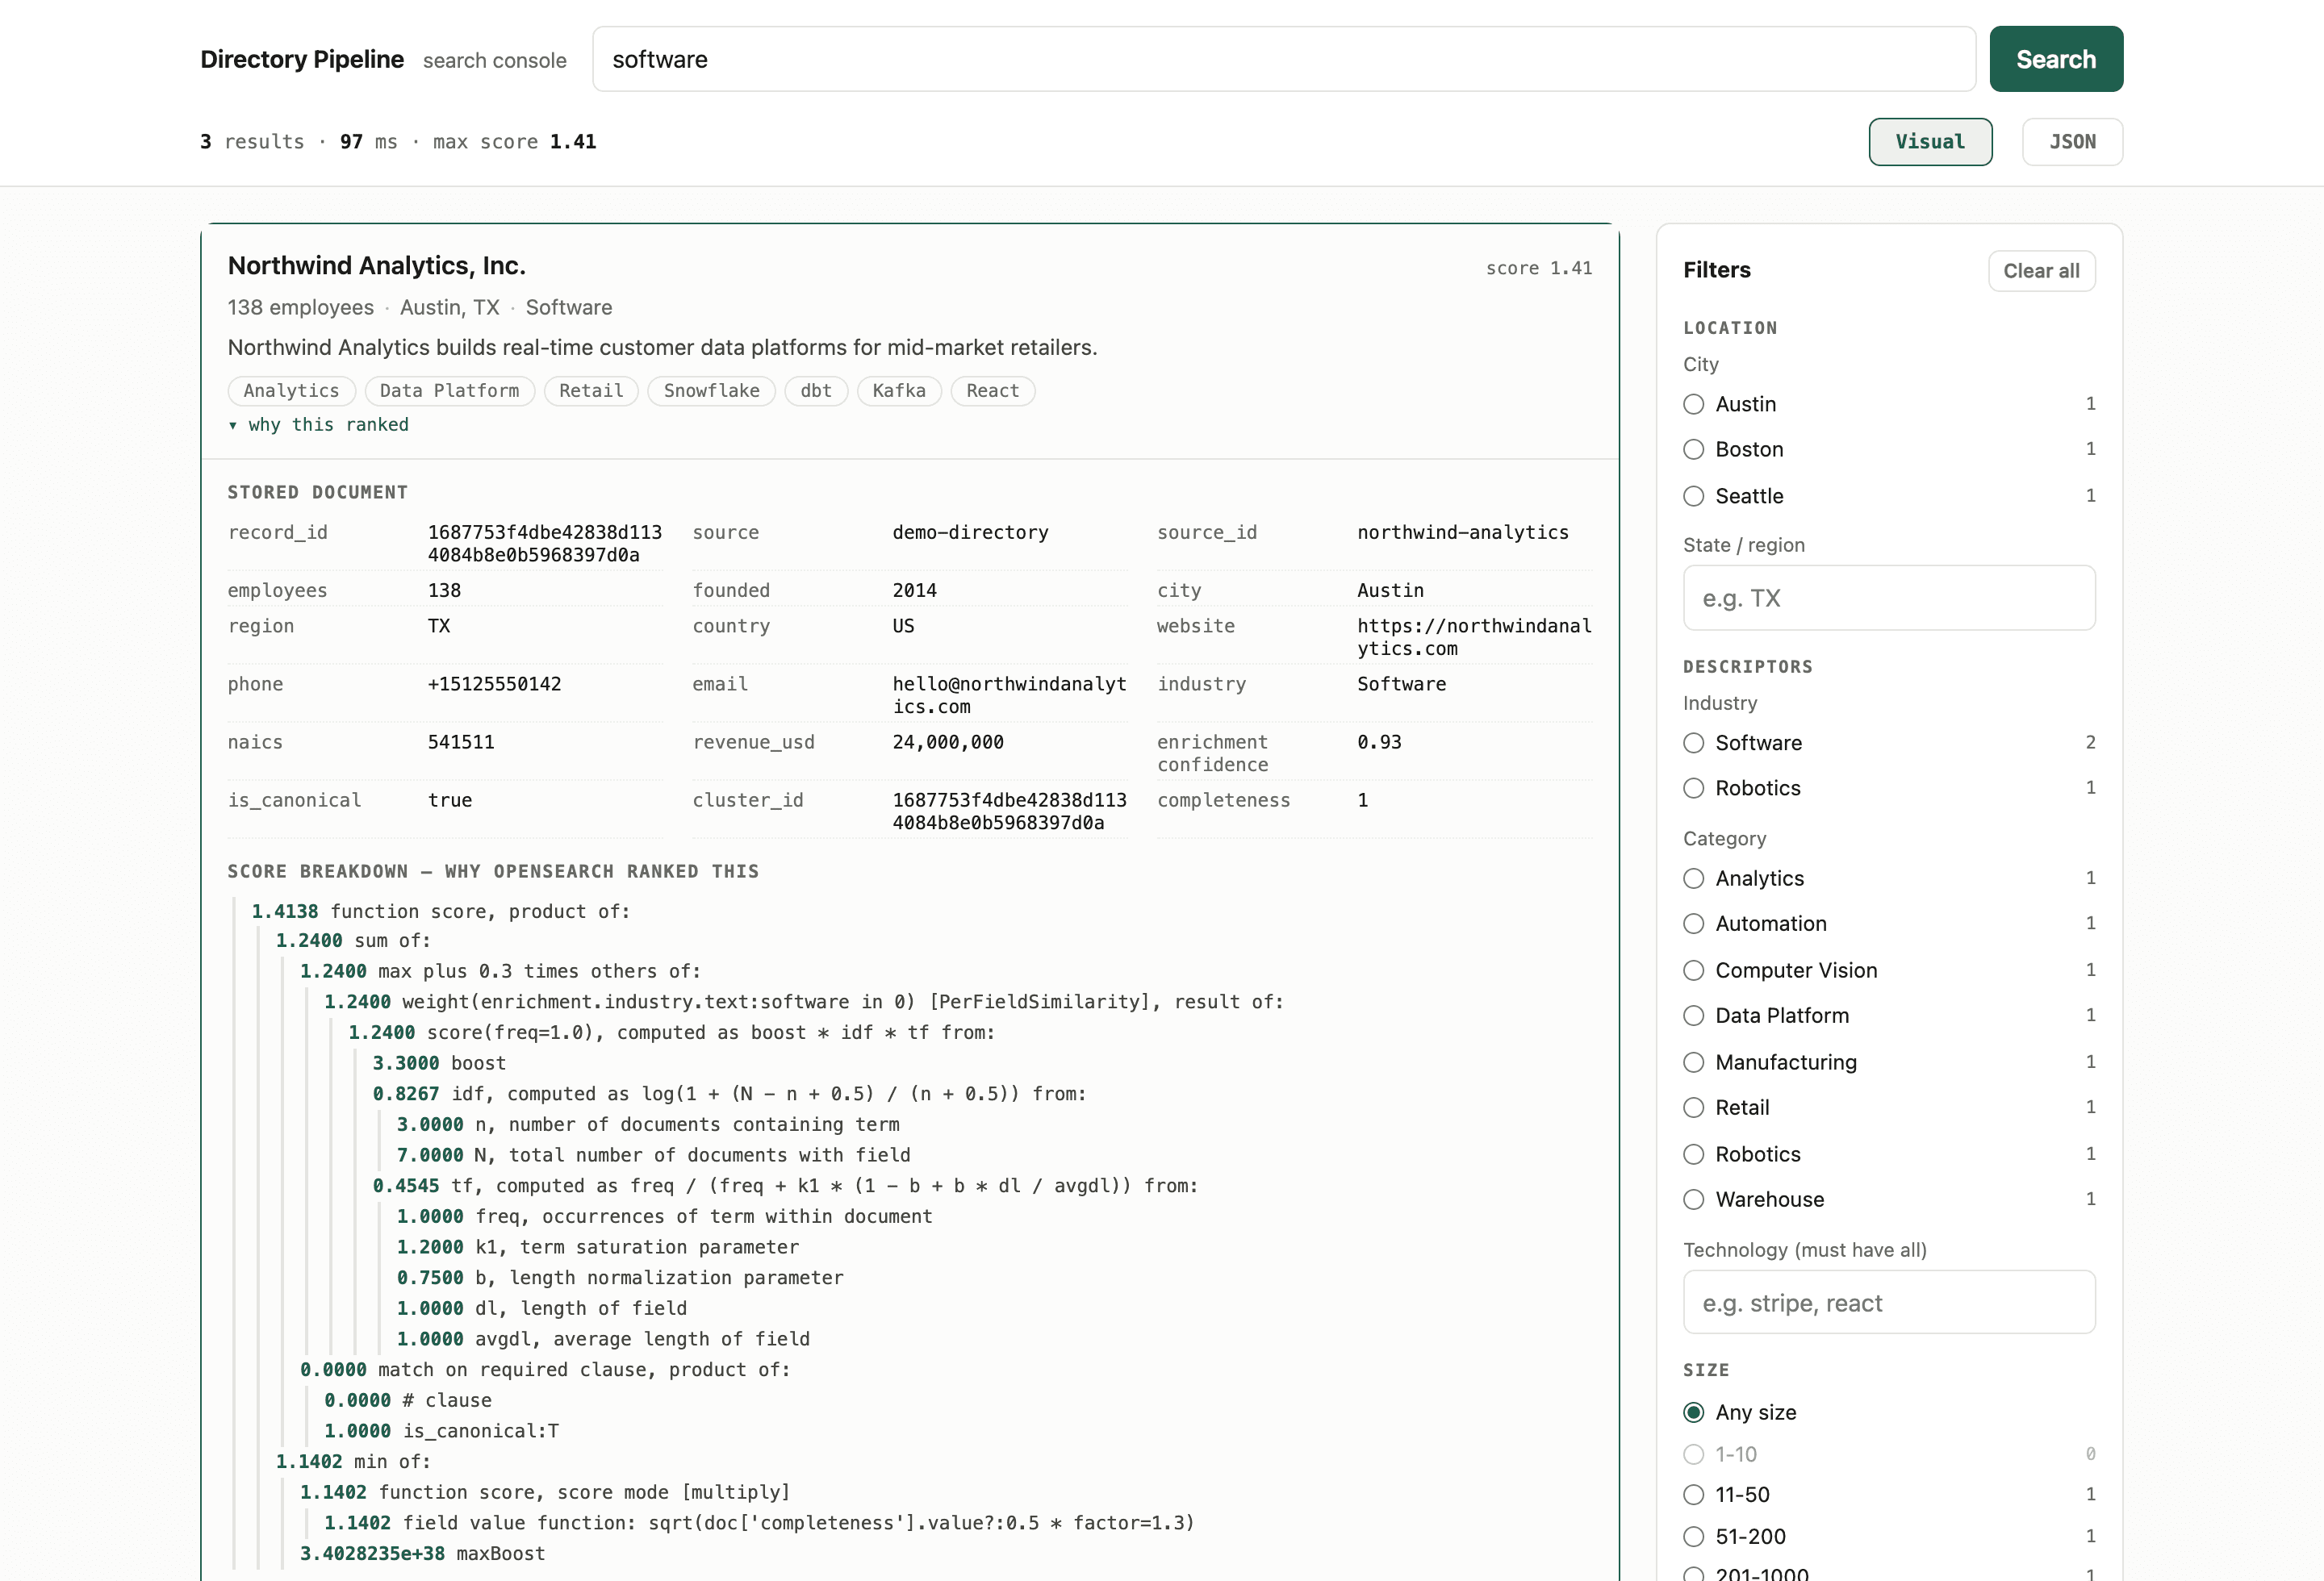Screen dimensions: 2324x1581
Task: Click the green Search button
Action: click(2056, 59)
